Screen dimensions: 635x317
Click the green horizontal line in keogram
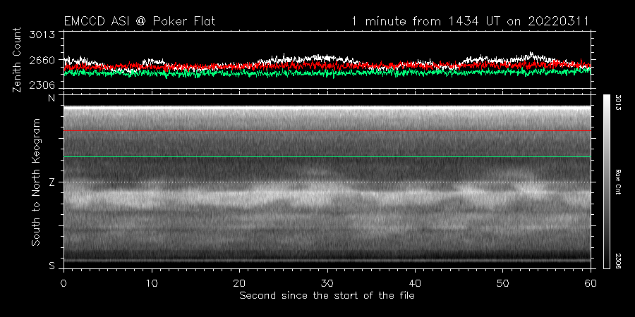(x=327, y=156)
